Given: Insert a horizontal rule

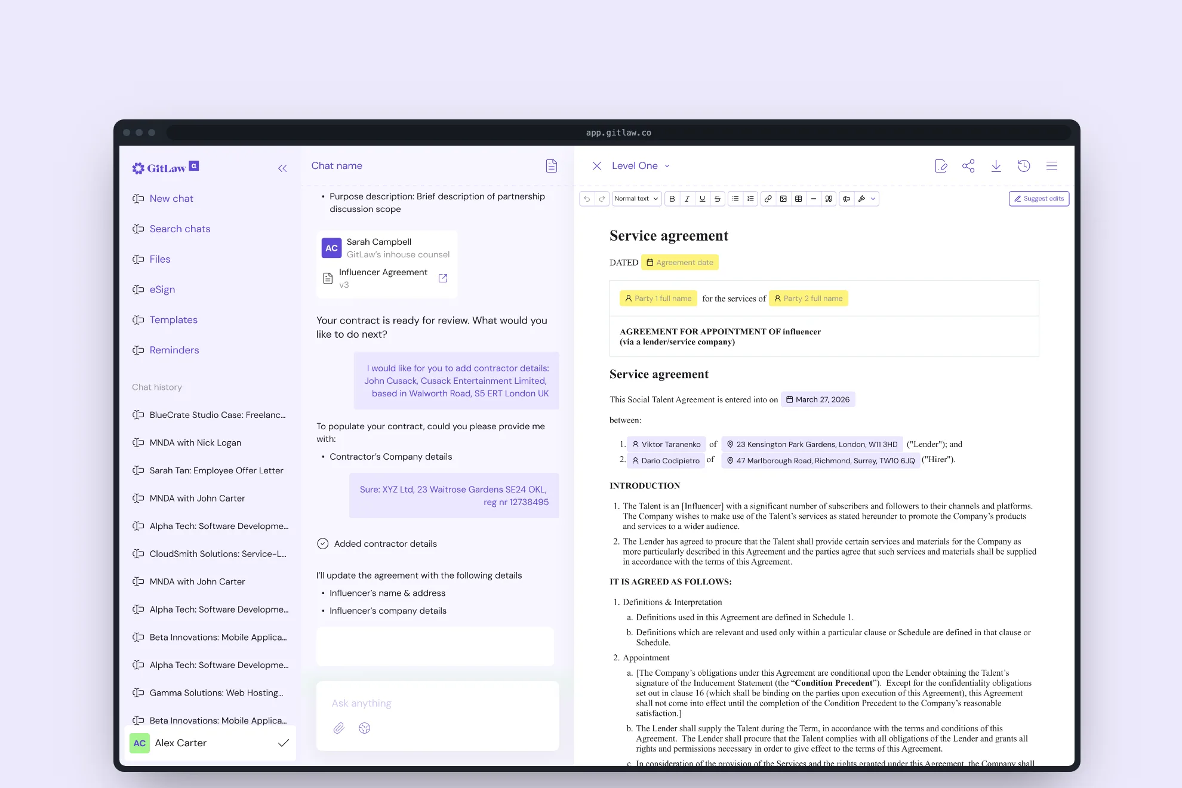Looking at the screenshot, I should pyautogui.click(x=814, y=199).
